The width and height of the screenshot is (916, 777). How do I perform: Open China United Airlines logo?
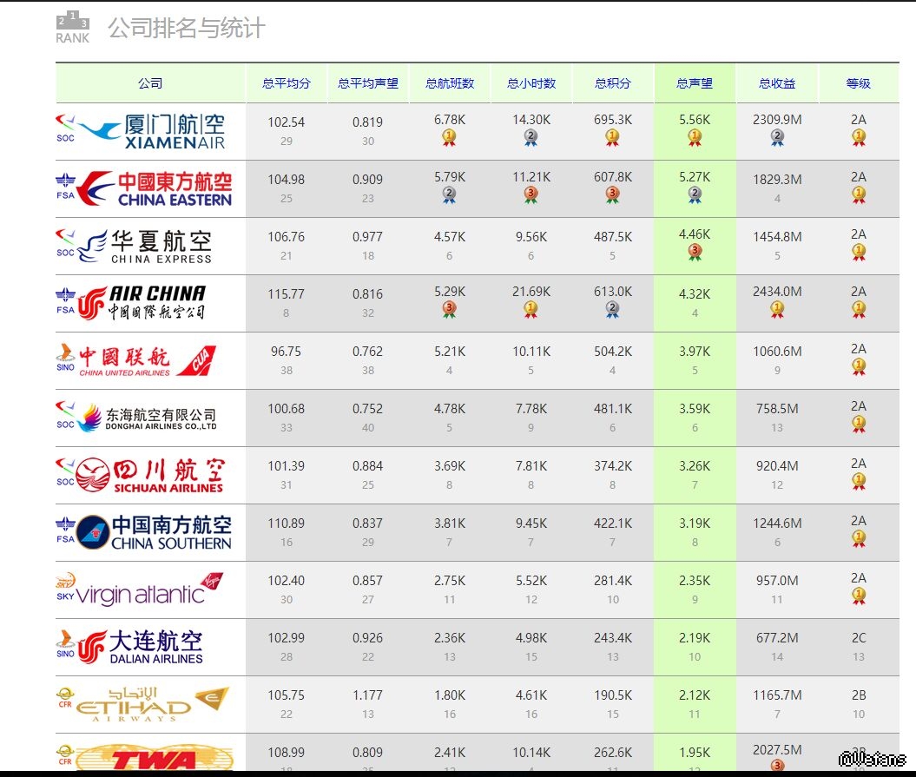[148, 360]
